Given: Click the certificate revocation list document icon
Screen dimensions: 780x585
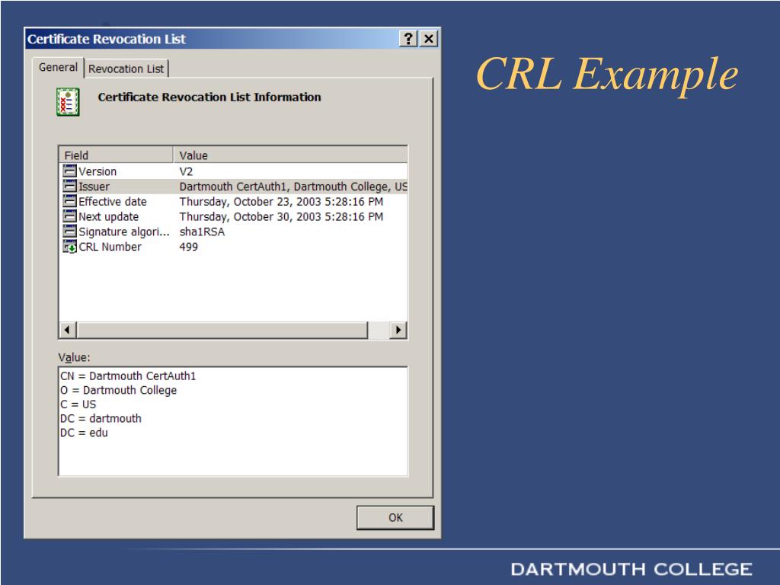Looking at the screenshot, I should (x=68, y=102).
